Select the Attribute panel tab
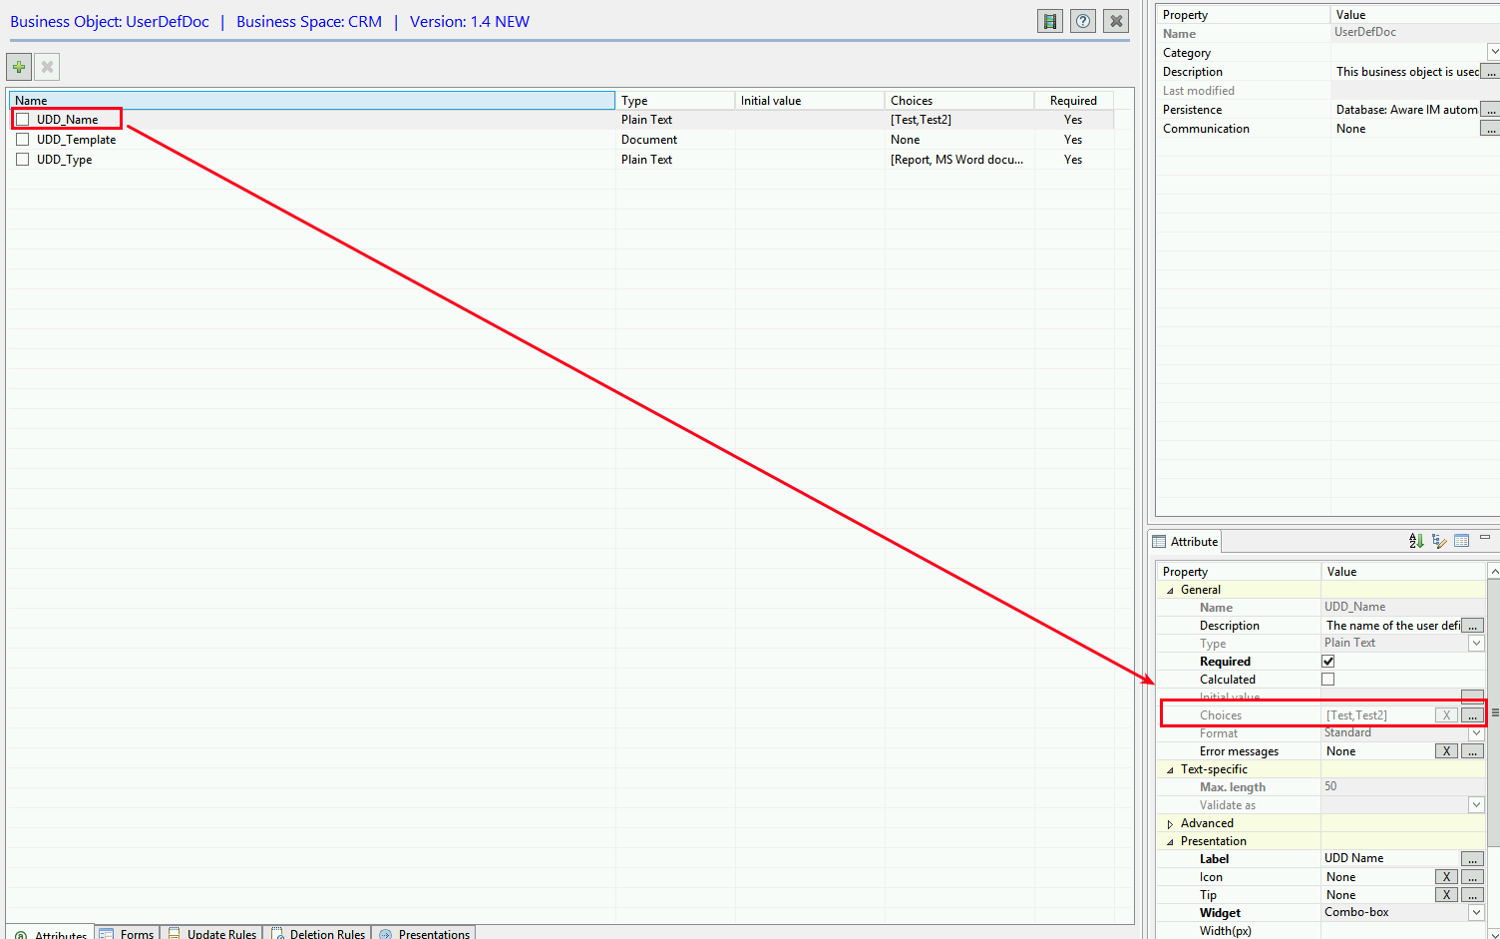Viewport: 1500px width, 939px height. (1185, 541)
